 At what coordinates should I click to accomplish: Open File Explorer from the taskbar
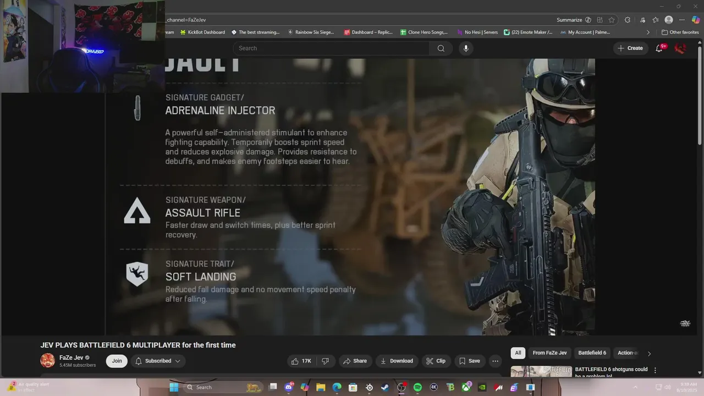321,387
